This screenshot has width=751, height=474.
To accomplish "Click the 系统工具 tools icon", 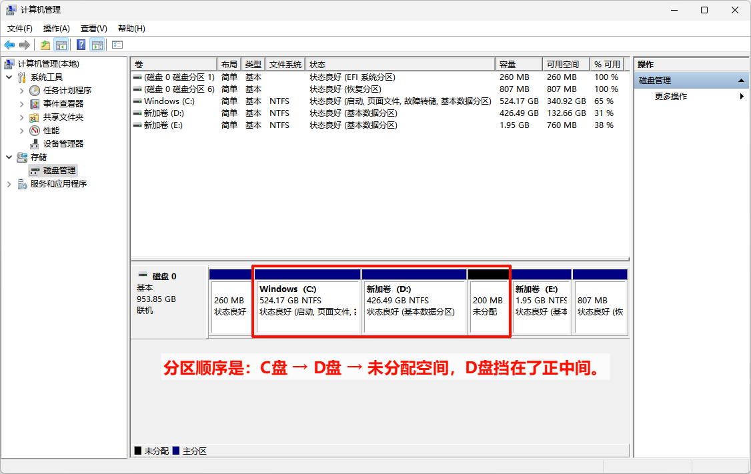I will (22, 77).
